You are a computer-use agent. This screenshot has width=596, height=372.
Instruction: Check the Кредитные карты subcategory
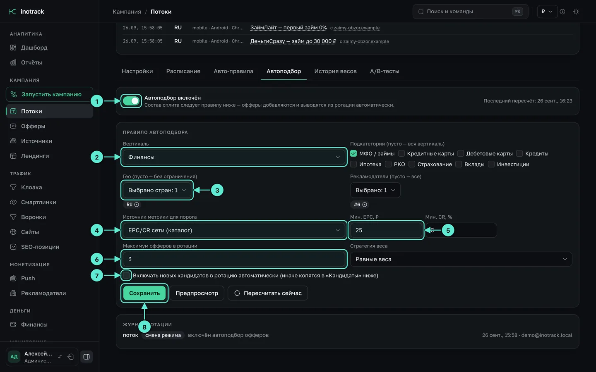pos(401,153)
